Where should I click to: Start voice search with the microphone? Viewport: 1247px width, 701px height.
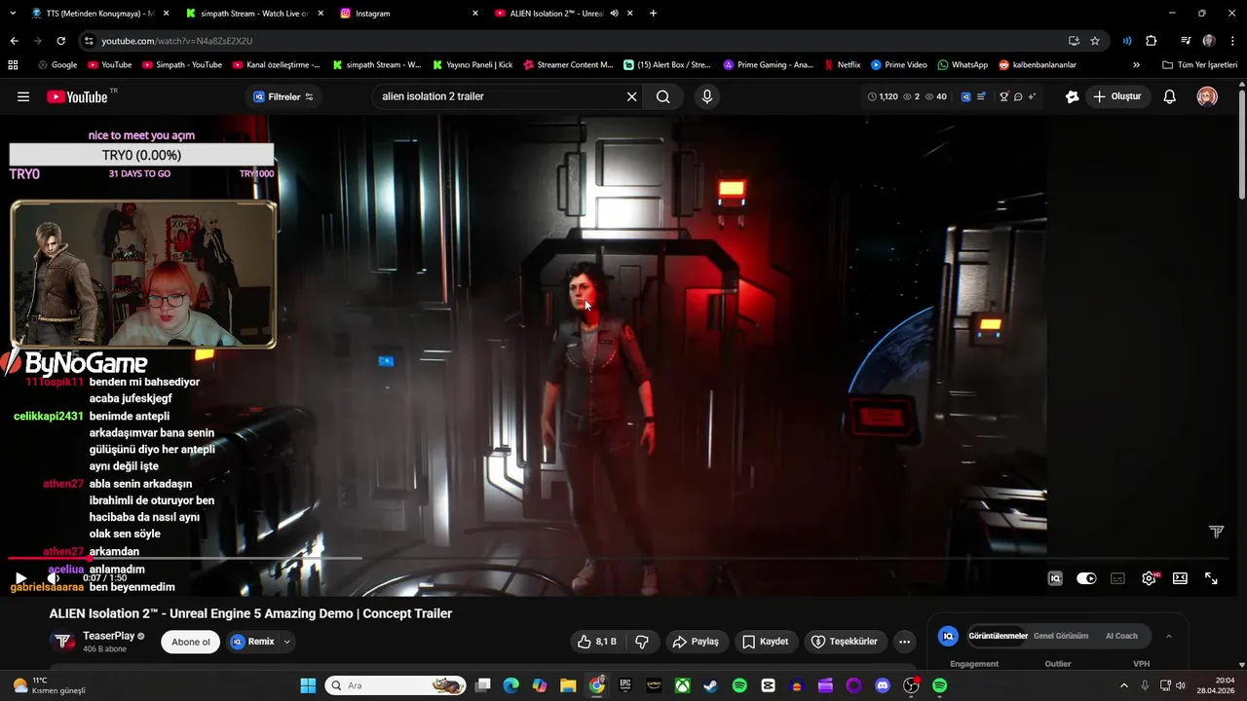(x=707, y=96)
